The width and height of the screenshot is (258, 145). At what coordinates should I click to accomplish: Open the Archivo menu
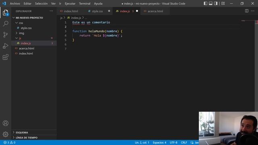[15, 4]
